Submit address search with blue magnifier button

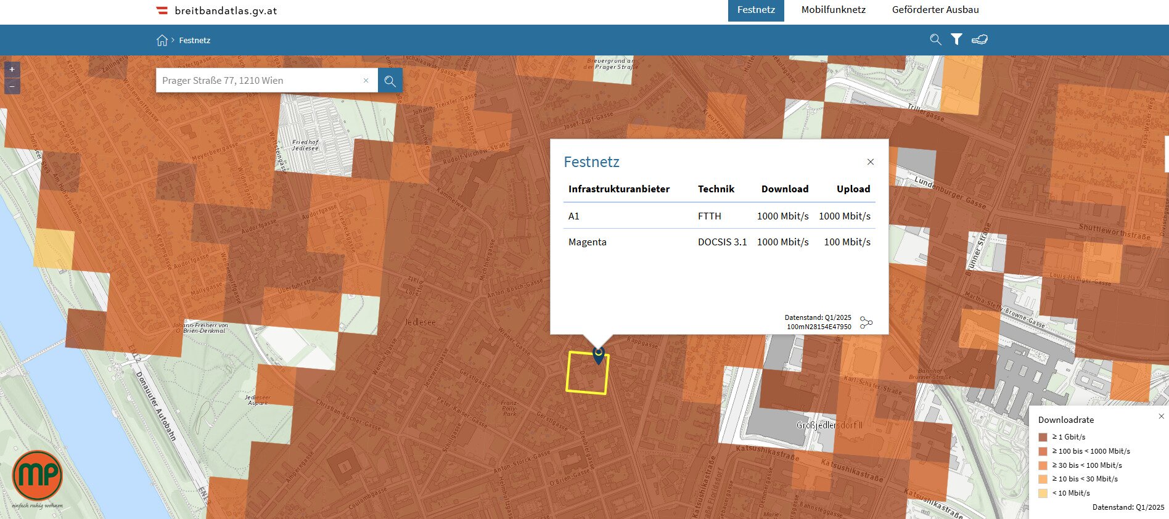390,80
